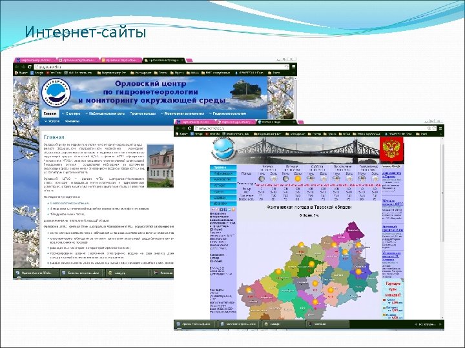Open the Chrome menu in the Tver window
The width and height of the screenshot is (465, 348).
440,128
